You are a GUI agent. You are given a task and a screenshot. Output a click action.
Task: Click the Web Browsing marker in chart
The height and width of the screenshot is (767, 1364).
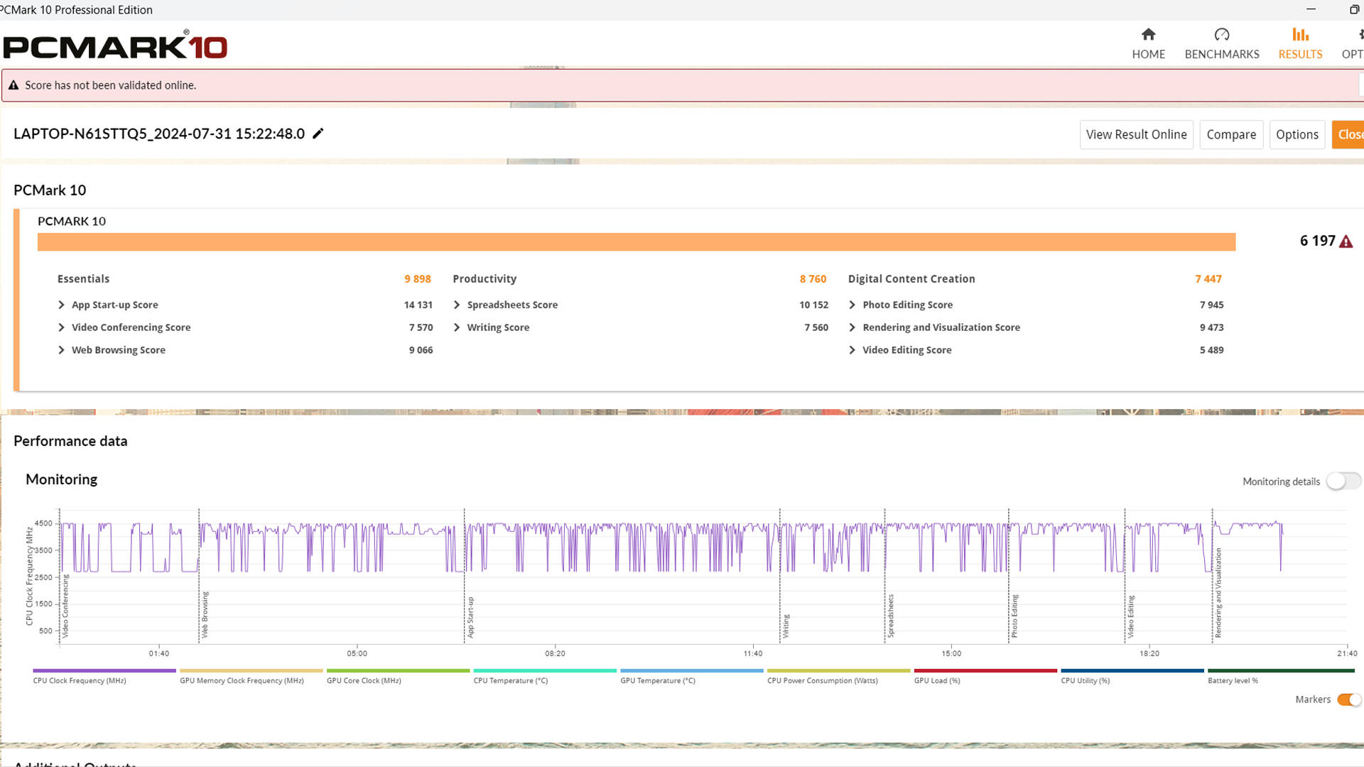pos(205,615)
